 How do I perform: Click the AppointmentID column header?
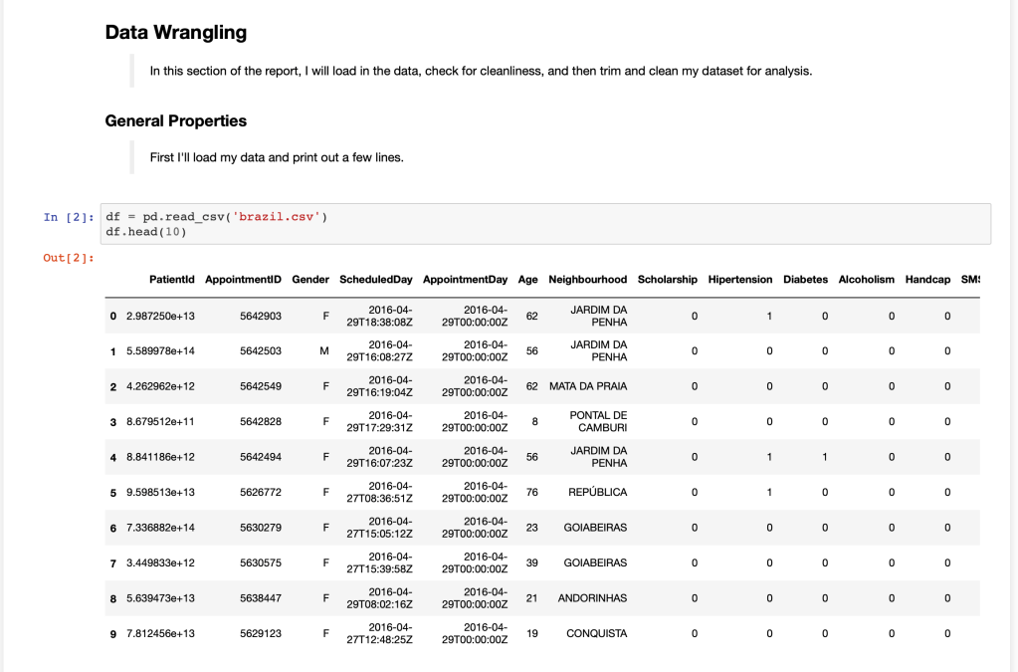pos(243,280)
